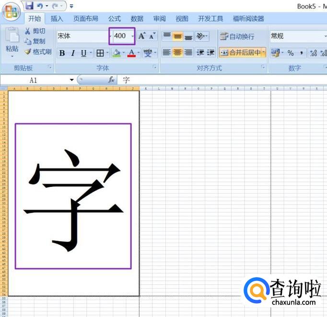The width and height of the screenshot is (327, 317).
Task: Apply fill color with the paint bucket
Action: coord(117,53)
